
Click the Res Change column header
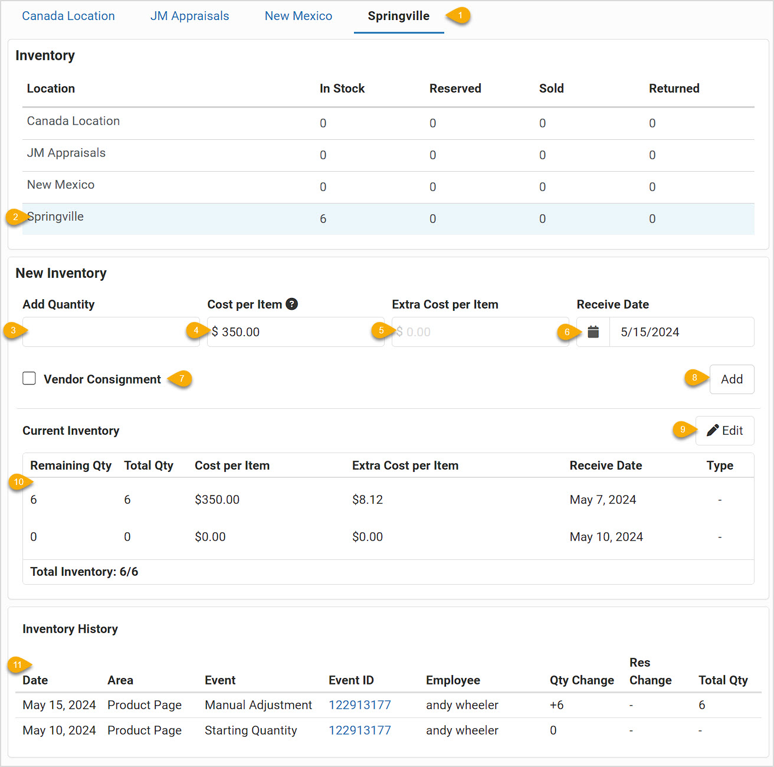(650, 671)
